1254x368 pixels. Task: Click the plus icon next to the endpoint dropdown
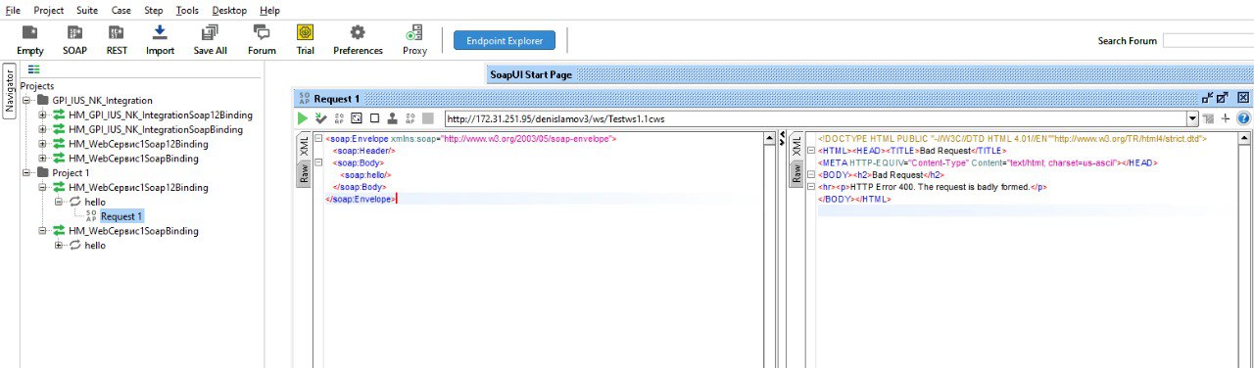[1225, 118]
